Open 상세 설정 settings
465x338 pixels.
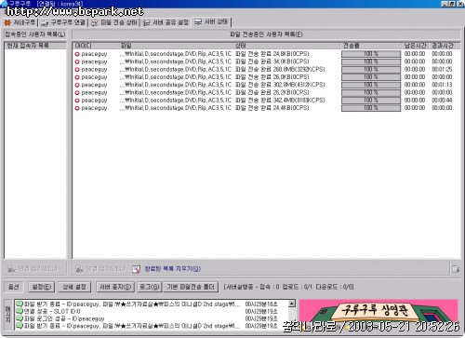[74, 287]
